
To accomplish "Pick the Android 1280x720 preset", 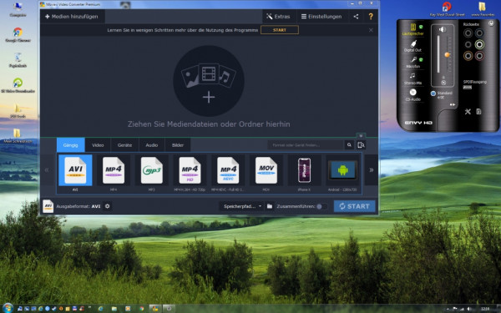I will (342, 170).
